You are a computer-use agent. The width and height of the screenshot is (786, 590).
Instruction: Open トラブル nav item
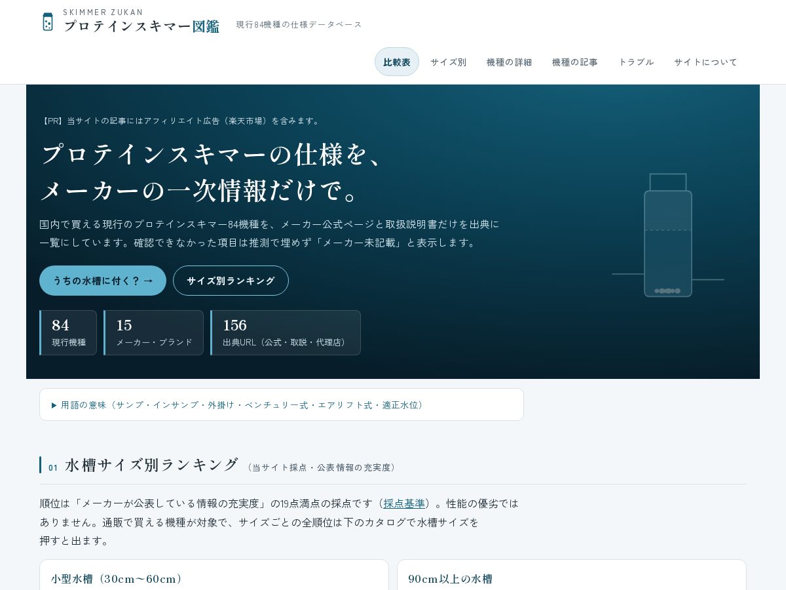point(636,62)
